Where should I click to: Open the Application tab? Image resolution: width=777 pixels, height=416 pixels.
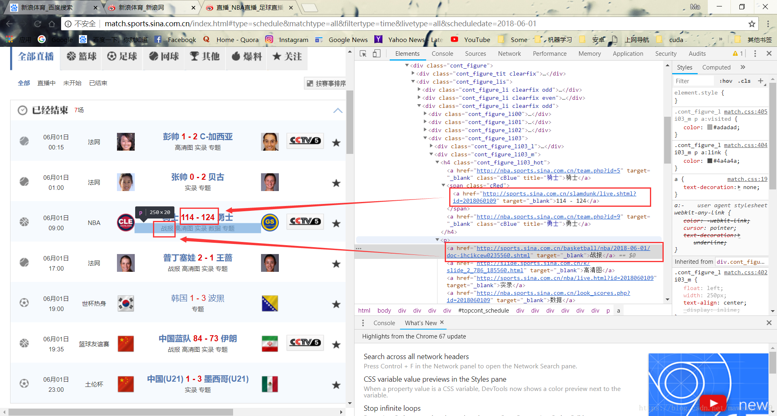(628, 54)
